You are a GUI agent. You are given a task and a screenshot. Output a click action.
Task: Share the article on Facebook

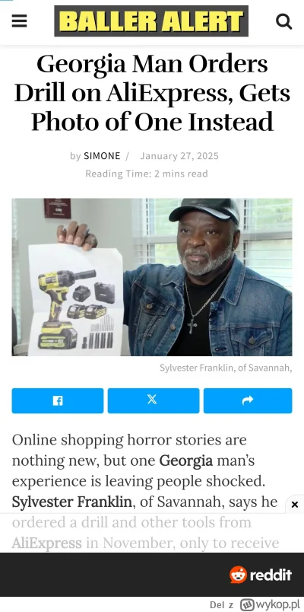tap(58, 400)
